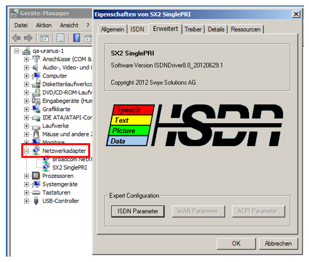The width and height of the screenshot is (309, 262).
Task: Close the SX2 SinglePRI properties dialog
Action: pos(296,14)
